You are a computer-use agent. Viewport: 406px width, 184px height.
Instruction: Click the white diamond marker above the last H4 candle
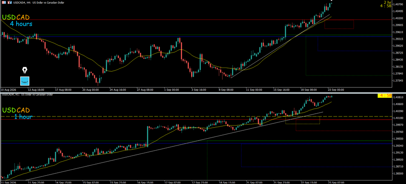coord(331,1)
